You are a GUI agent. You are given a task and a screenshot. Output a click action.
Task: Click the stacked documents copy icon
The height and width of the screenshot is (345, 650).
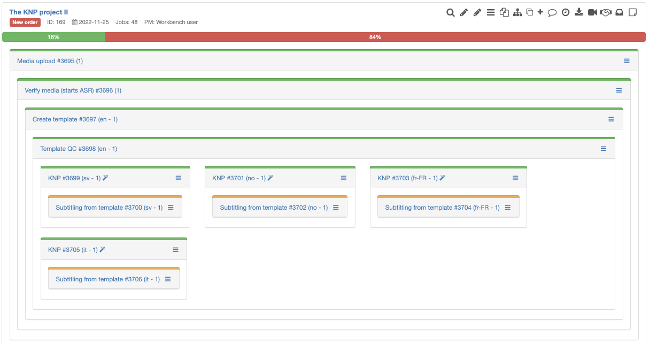(504, 12)
